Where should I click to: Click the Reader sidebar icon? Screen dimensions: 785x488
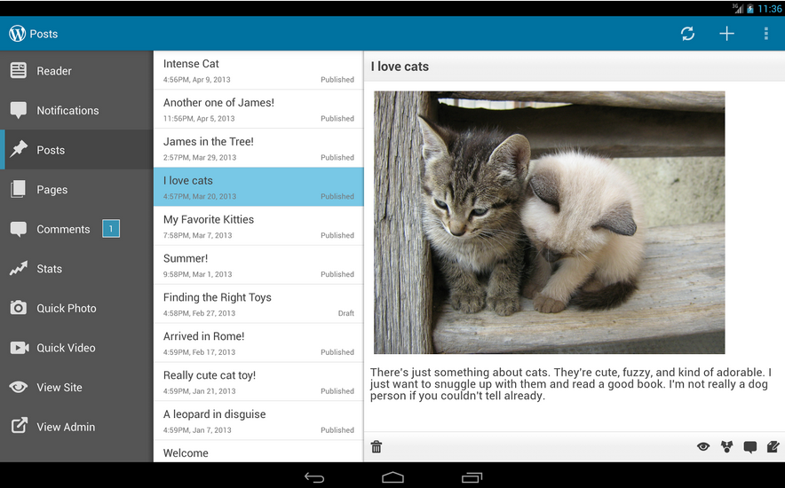19,70
